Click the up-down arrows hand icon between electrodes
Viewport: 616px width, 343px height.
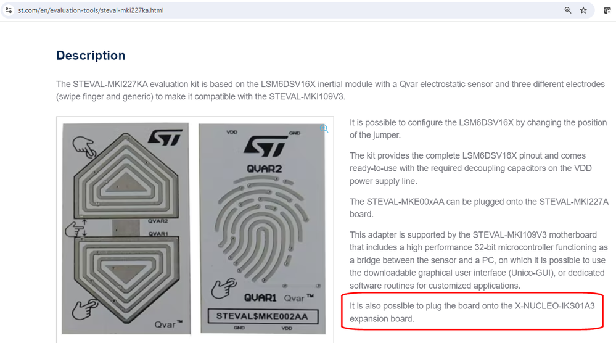[76, 228]
